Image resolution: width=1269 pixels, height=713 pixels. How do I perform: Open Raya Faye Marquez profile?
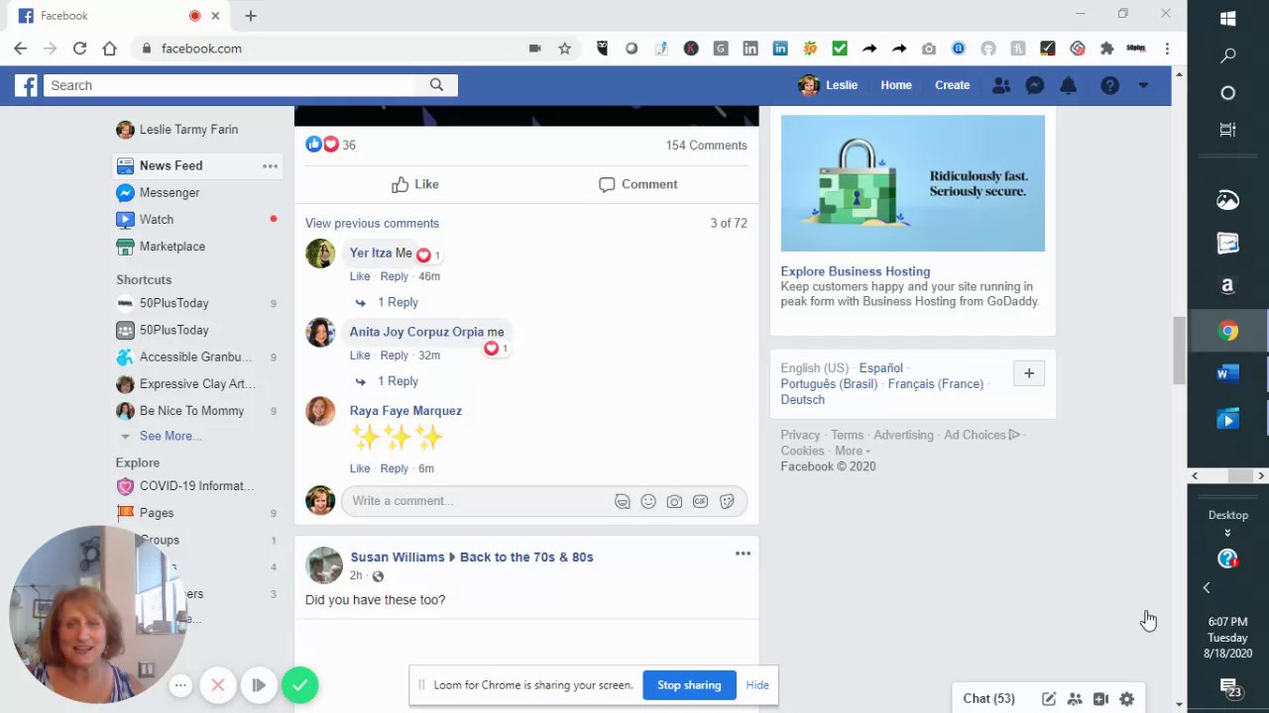coord(405,411)
